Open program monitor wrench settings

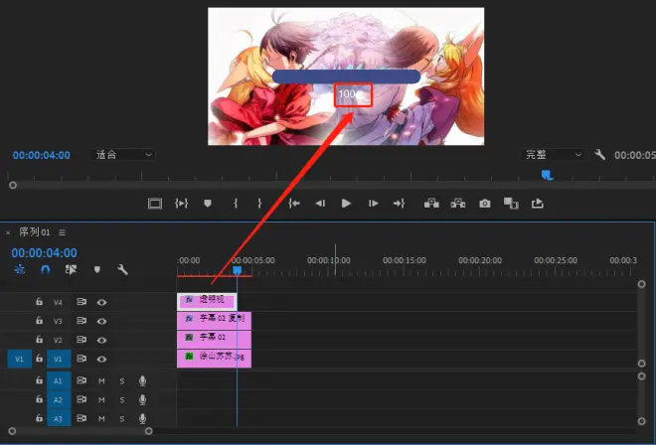(x=600, y=155)
